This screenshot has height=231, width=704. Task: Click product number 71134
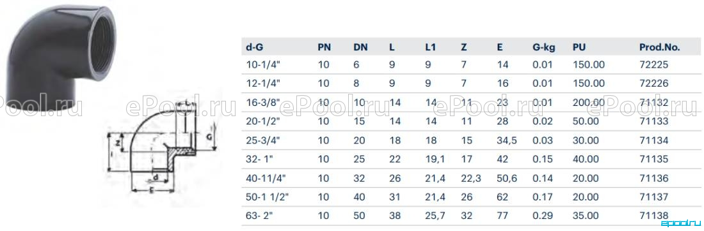tap(653, 140)
